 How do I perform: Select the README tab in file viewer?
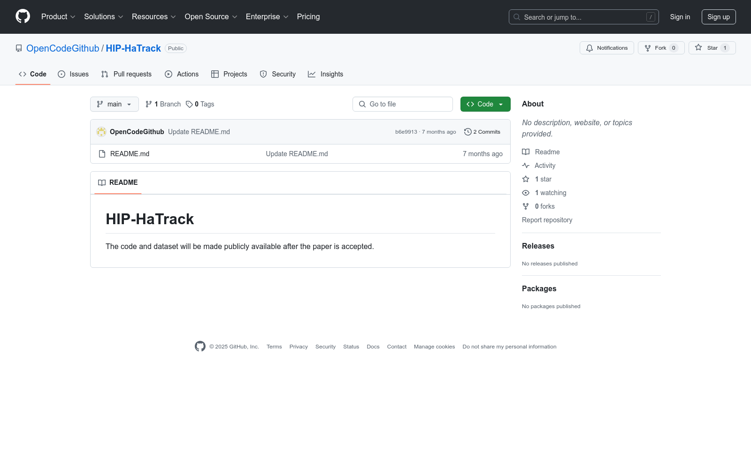(118, 182)
